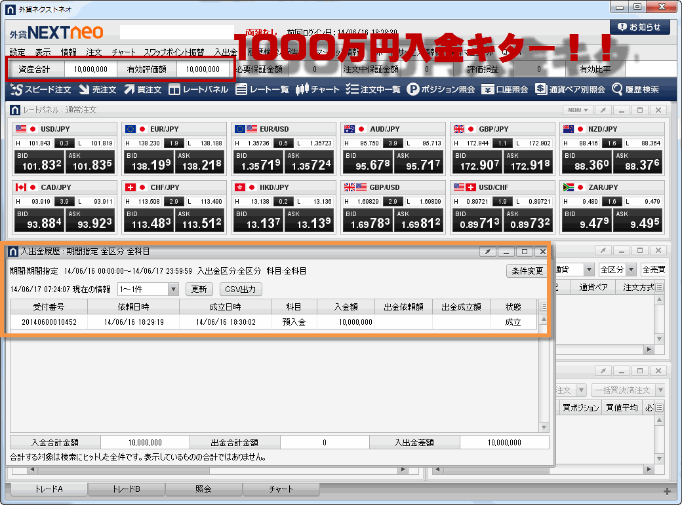Screen dimensions: 682x505
Task: Click right arrow of order list horizontal scrollbar
Action: [649, 349]
